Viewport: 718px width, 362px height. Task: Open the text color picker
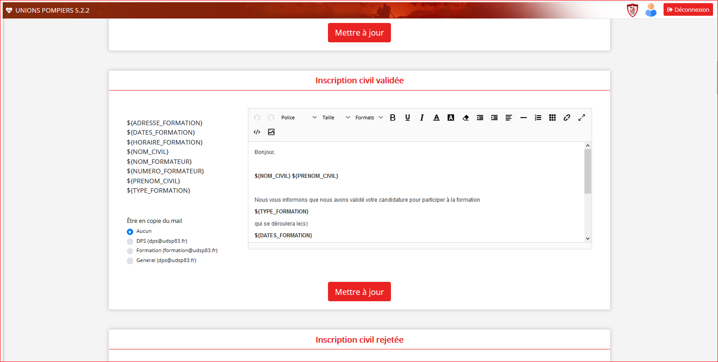(x=436, y=118)
